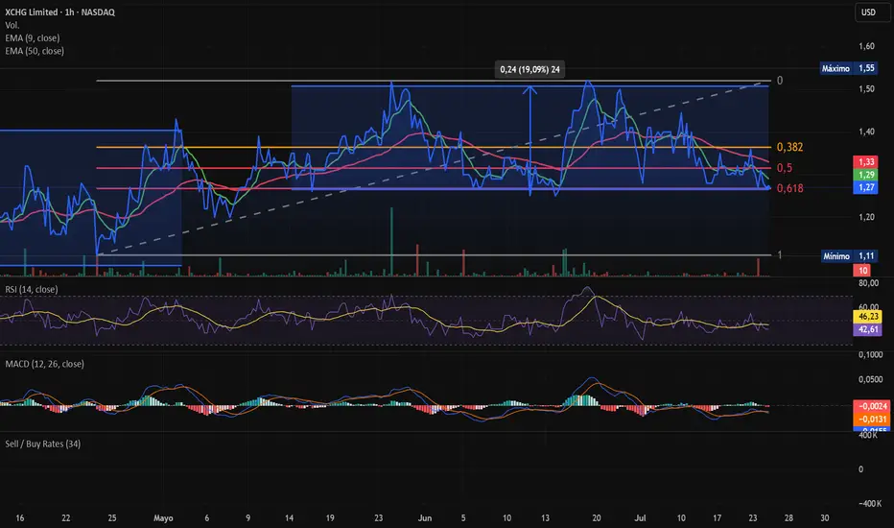Select the EMA (9, close) legend
Viewport: 894px width, 528px height.
click(x=33, y=38)
